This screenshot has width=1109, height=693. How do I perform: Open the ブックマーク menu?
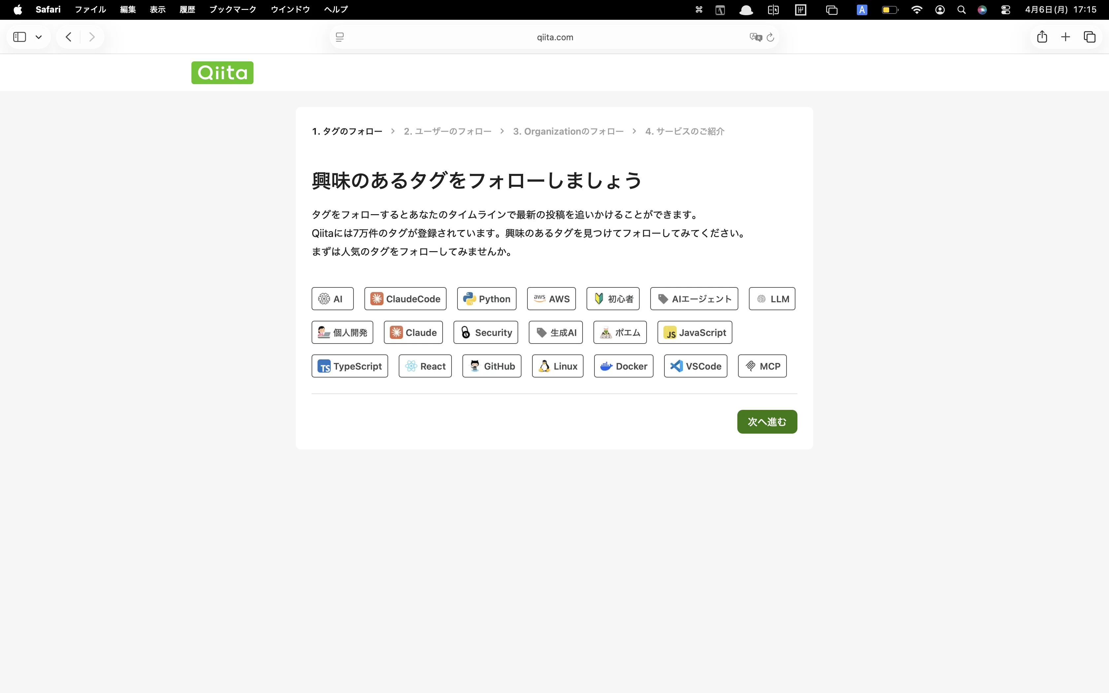pyautogui.click(x=233, y=10)
